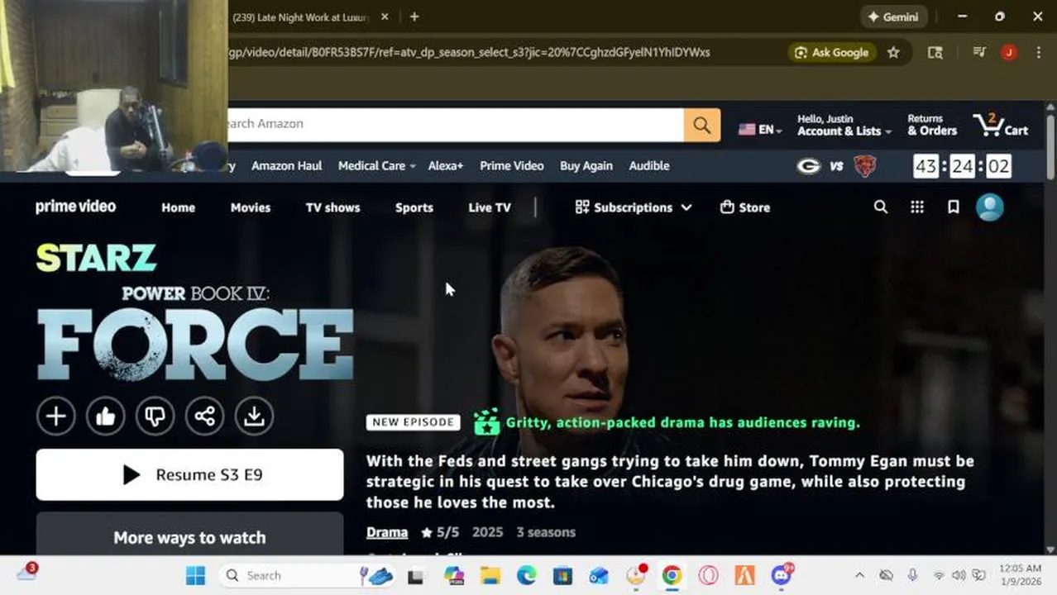
Task: Open the Share icon for Force
Action: (204, 416)
